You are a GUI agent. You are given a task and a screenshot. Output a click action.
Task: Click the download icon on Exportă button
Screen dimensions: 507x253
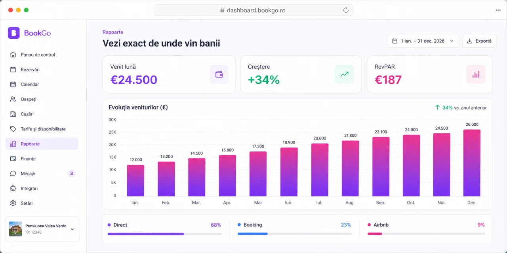(x=470, y=41)
